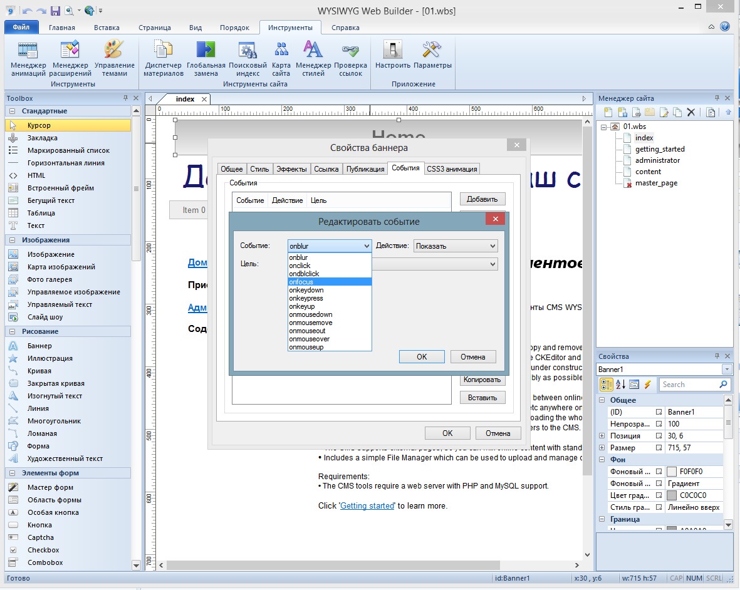Open Параметры options icon
Viewport: 740px width, 590px height.
(x=432, y=54)
